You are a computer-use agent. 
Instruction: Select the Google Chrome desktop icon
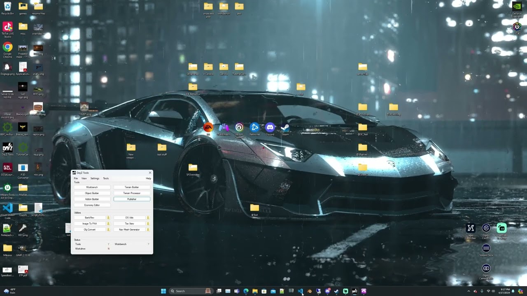[x=7, y=50]
